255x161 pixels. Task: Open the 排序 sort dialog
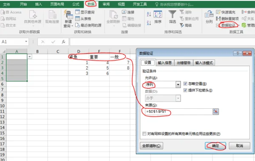click(158, 17)
